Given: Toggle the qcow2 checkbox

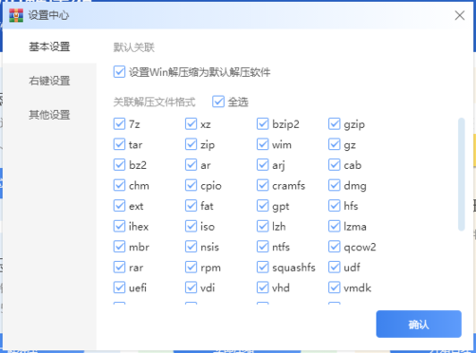Looking at the screenshot, I should (334, 247).
